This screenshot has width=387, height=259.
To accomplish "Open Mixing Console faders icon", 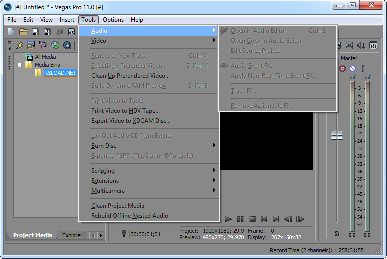I will pyautogui.click(x=373, y=45).
